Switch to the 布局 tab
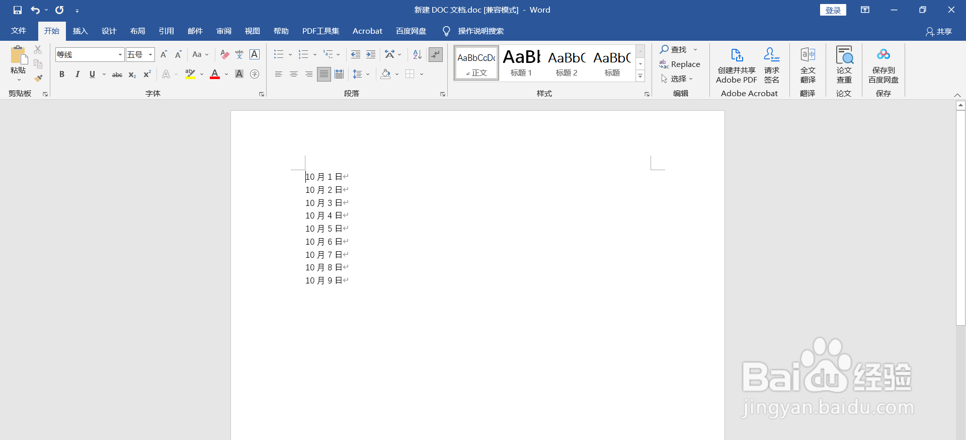The width and height of the screenshot is (966, 440). 138,31
